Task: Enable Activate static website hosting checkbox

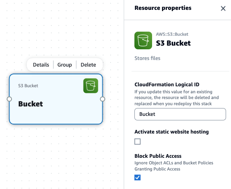Action: coord(137,142)
